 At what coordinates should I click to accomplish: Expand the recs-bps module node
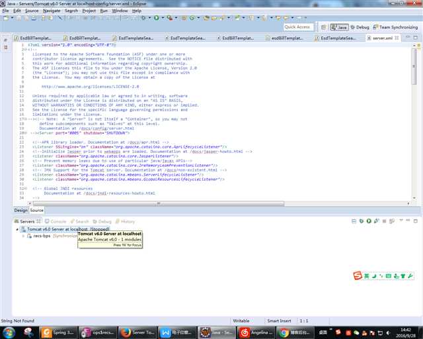[x=23, y=236]
